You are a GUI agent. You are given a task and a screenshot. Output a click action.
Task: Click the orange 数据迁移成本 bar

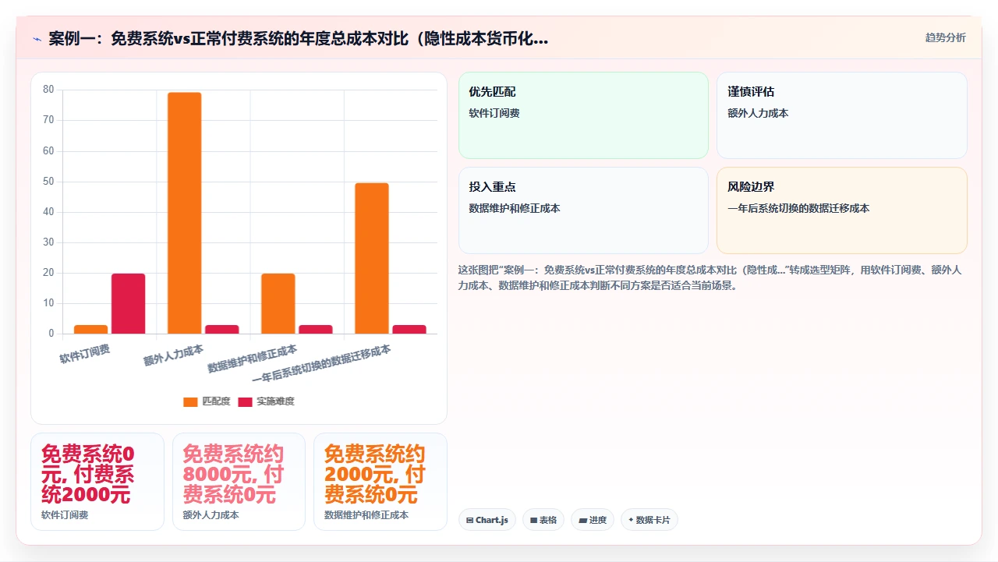pyautogui.click(x=372, y=258)
